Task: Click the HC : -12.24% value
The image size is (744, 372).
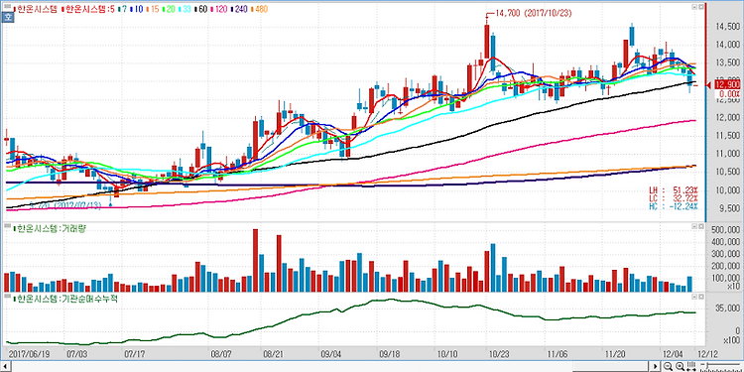Action: (x=674, y=206)
